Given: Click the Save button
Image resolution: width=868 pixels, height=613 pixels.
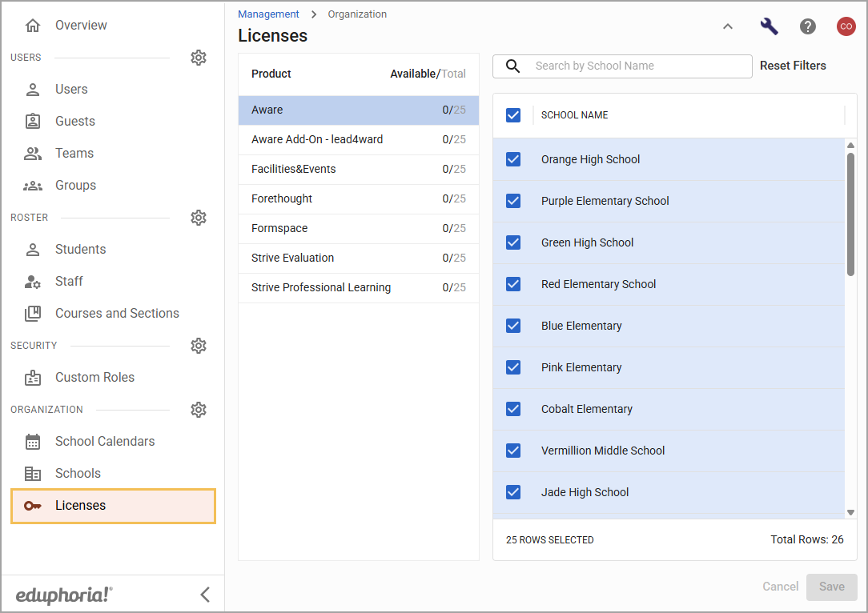Looking at the screenshot, I should [831, 587].
